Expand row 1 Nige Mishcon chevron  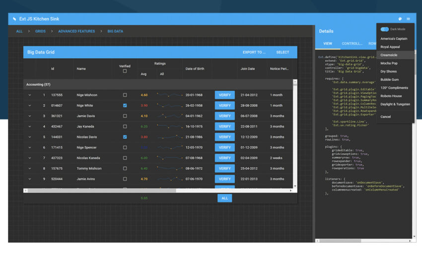pyautogui.click(x=30, y=95)
